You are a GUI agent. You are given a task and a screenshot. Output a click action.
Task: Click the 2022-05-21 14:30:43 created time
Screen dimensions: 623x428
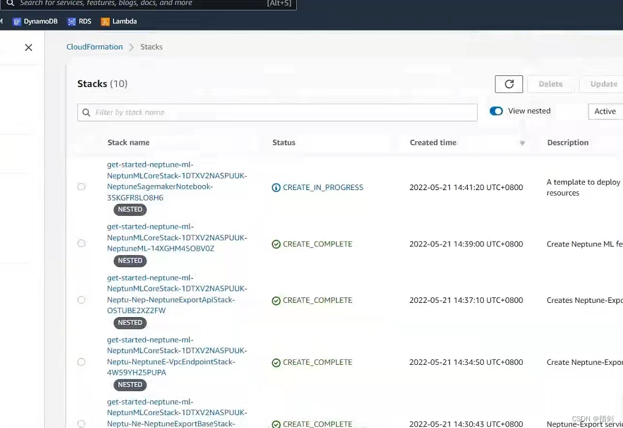466,424
